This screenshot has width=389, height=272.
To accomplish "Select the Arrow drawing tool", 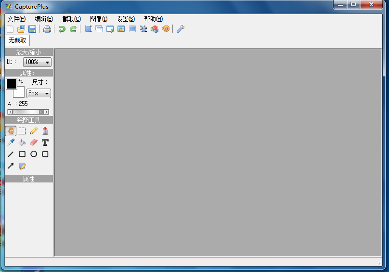I will pos(11,166).
